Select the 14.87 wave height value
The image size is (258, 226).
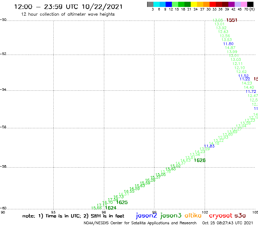[230, 48]
